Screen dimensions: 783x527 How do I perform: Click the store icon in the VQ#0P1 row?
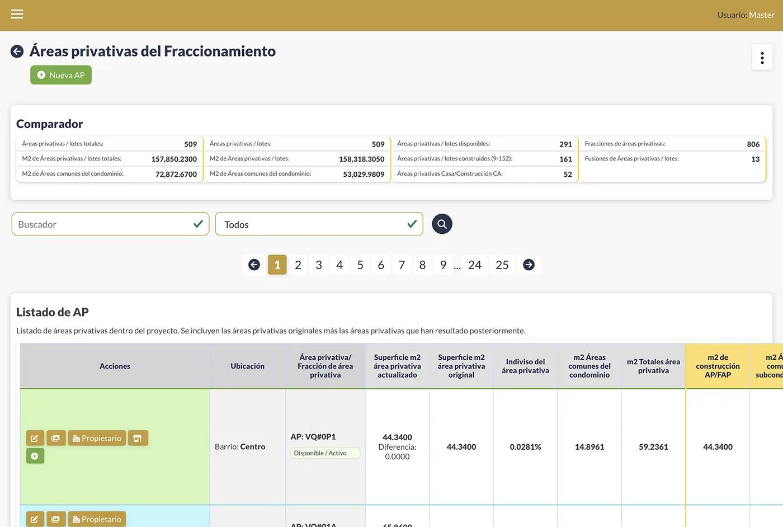pyautogui.click(x=138, y=438)
